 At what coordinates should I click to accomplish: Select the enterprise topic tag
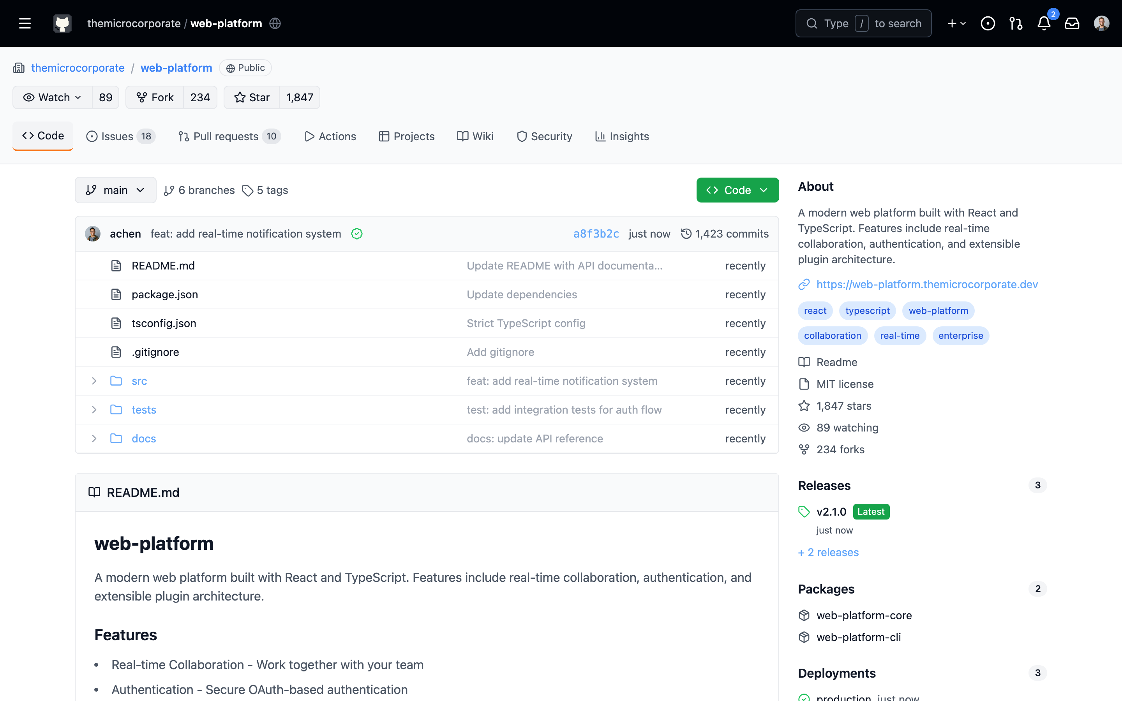pos(961,336)
